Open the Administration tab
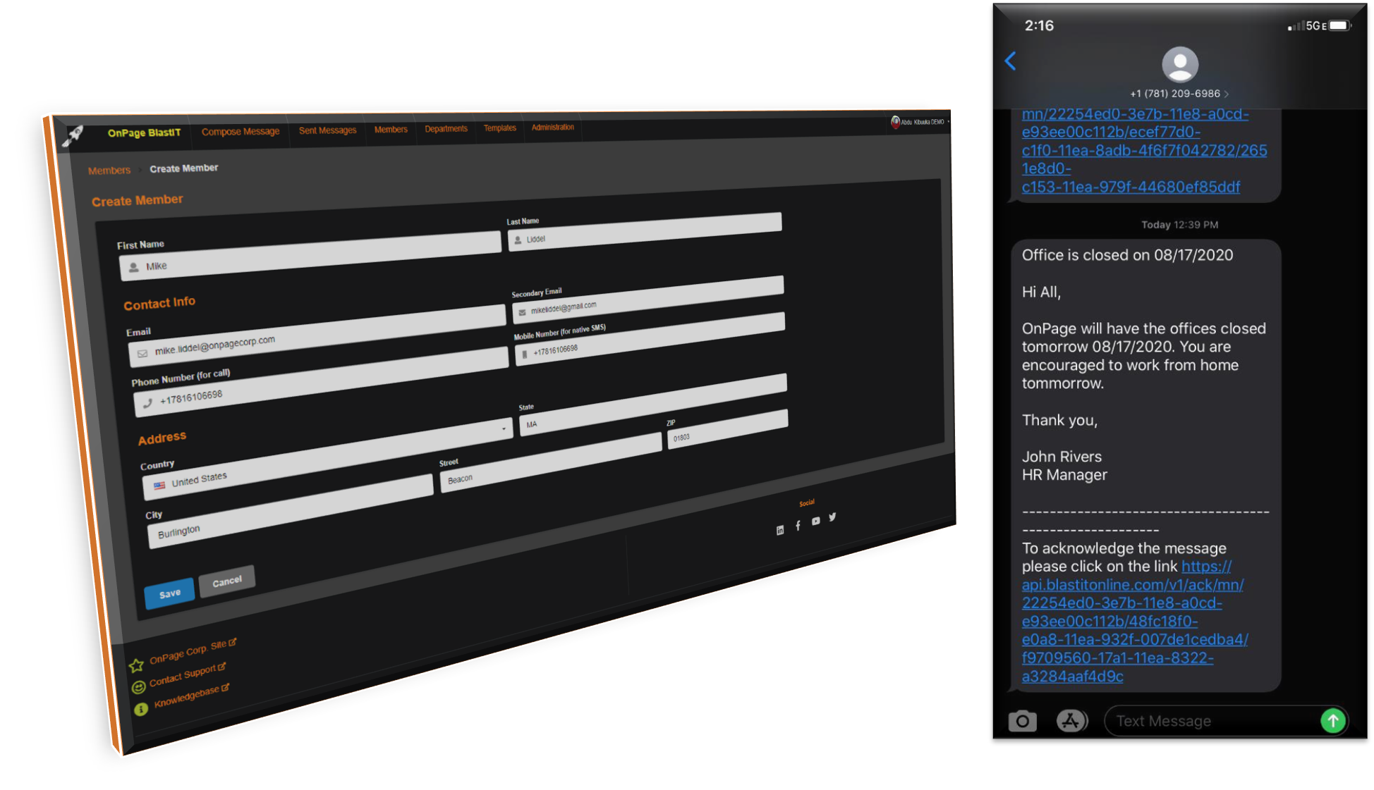The height and width of the screenshot is (790, 1374). click(x=552, y=128)
